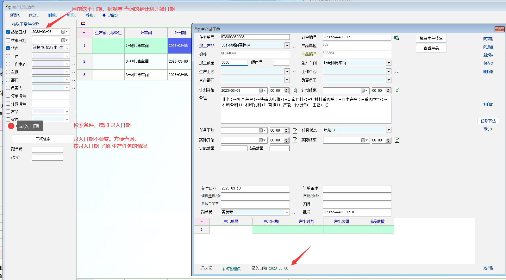Expand the 生产车间 dropdown

click(x=389, y=63)
